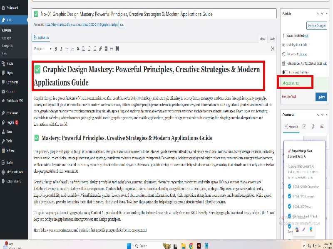The width and height of the screenshot is (333, 249).
Task: Click Preview Changes button
Action: click(x=317, y=26)
